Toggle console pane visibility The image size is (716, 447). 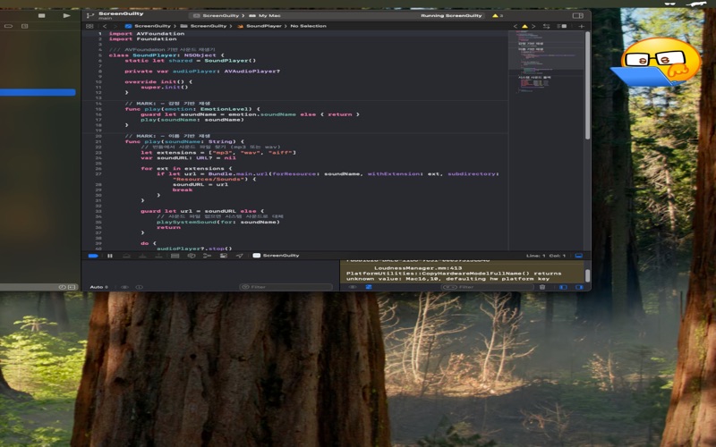coord(579,287)
